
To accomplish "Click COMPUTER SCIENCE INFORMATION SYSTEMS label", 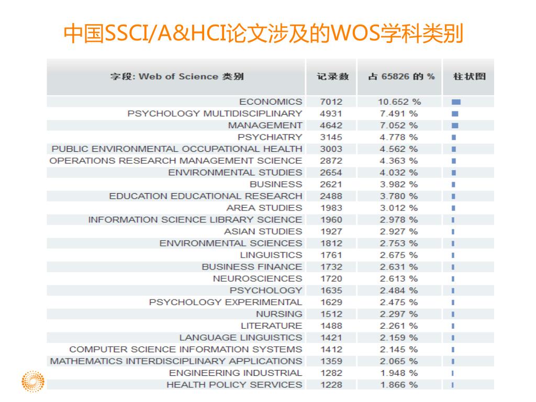I will tap(186, 349).
